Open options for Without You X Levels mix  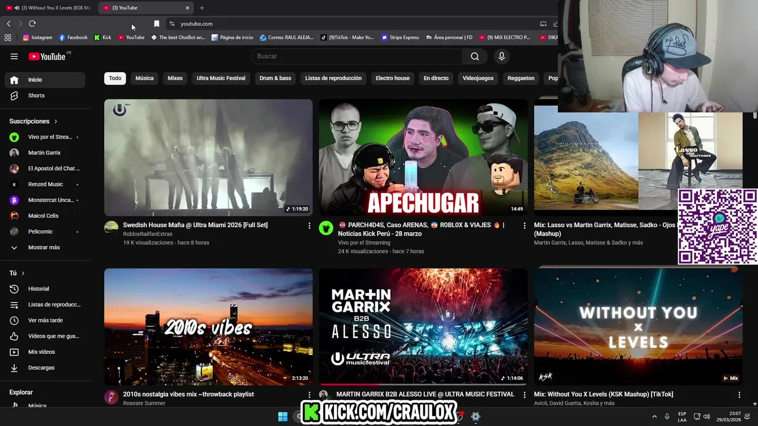click(x=739, y=395)
